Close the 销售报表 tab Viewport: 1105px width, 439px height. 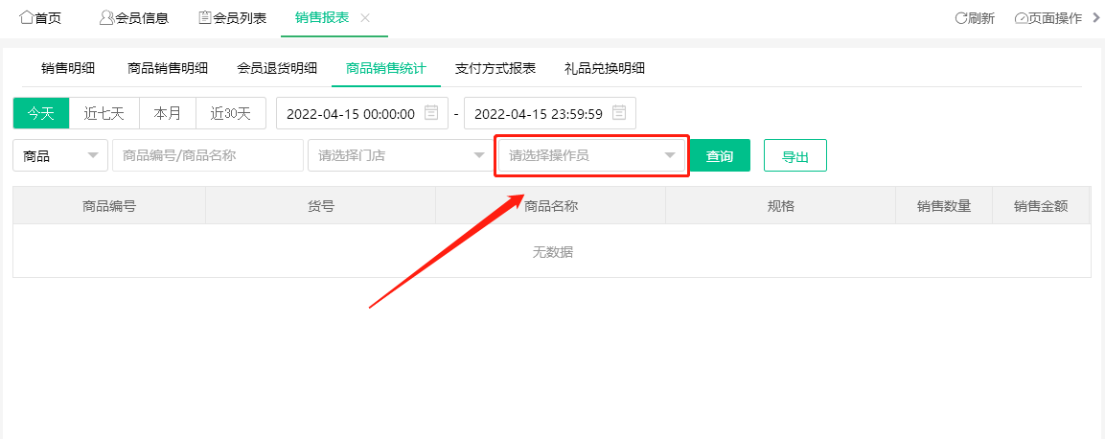click(x=365, y=18)
